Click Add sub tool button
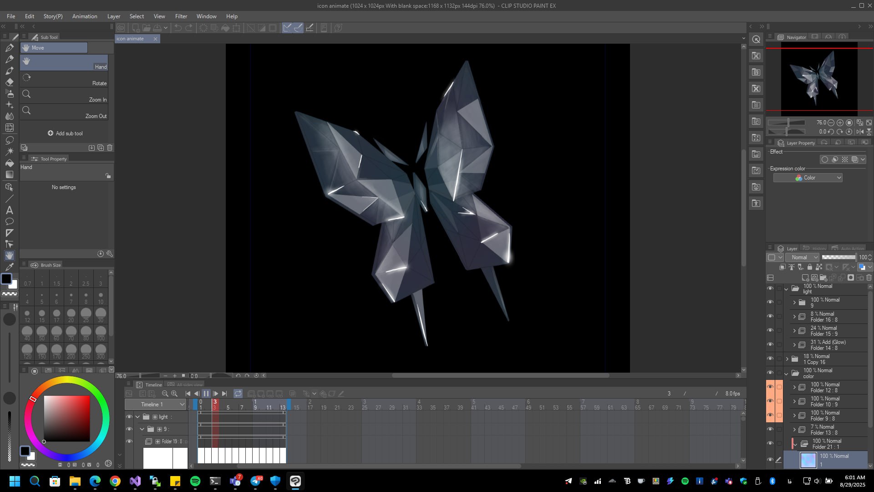Viewport: 874px width, 492px height. click(65, 133)
